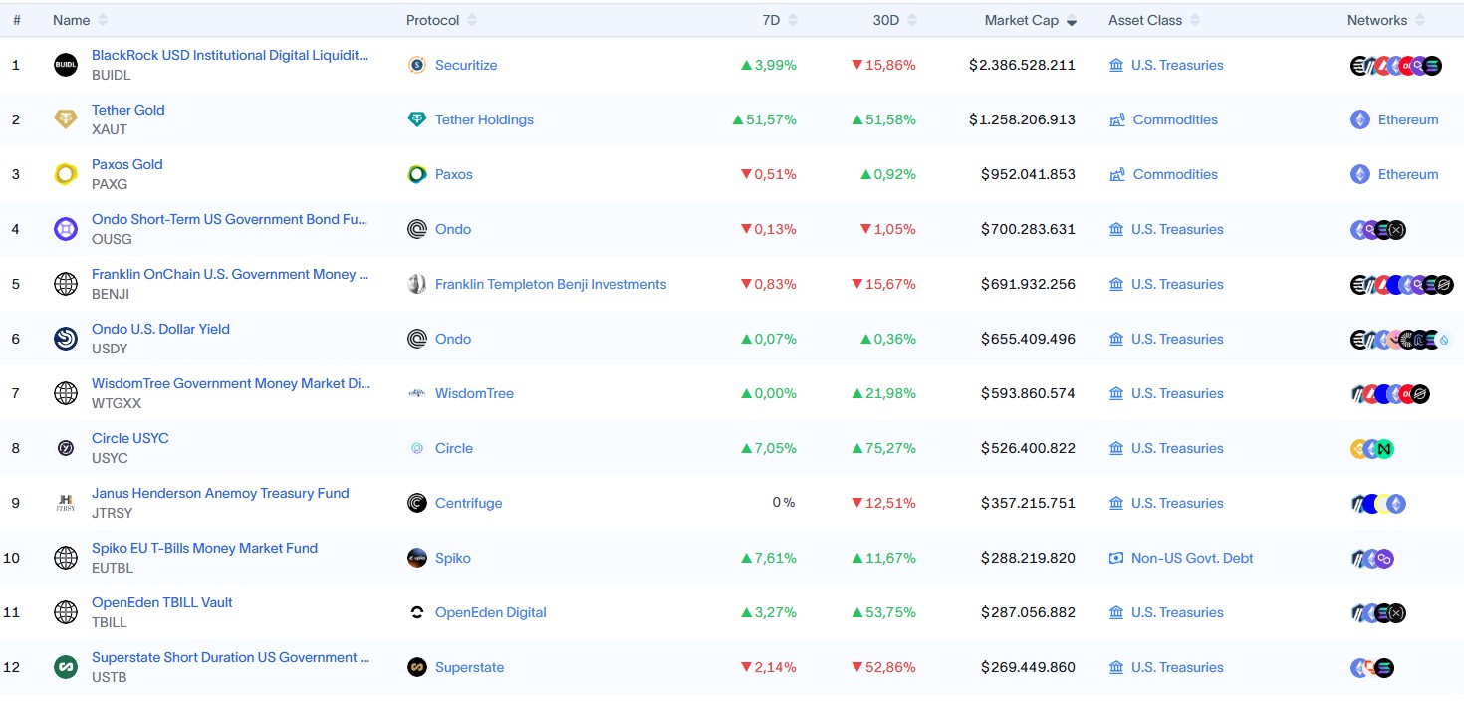The width and height of the screenshot is (1464, 701).
Task: Click the USDY token logo icon
Action: coord(66,339)
